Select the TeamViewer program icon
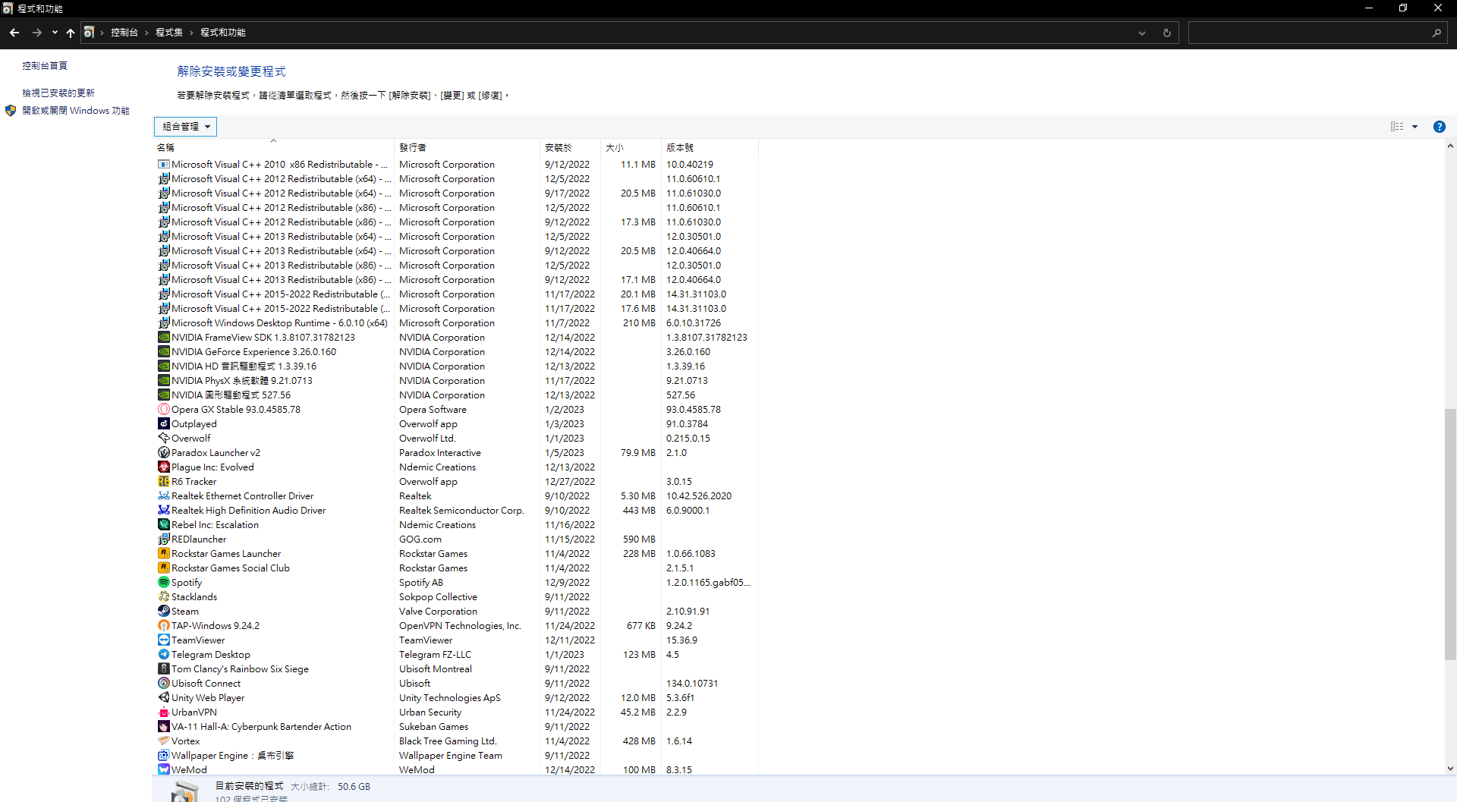The image size is (1457, 802). pyautogui.click(x=164, y=640)
